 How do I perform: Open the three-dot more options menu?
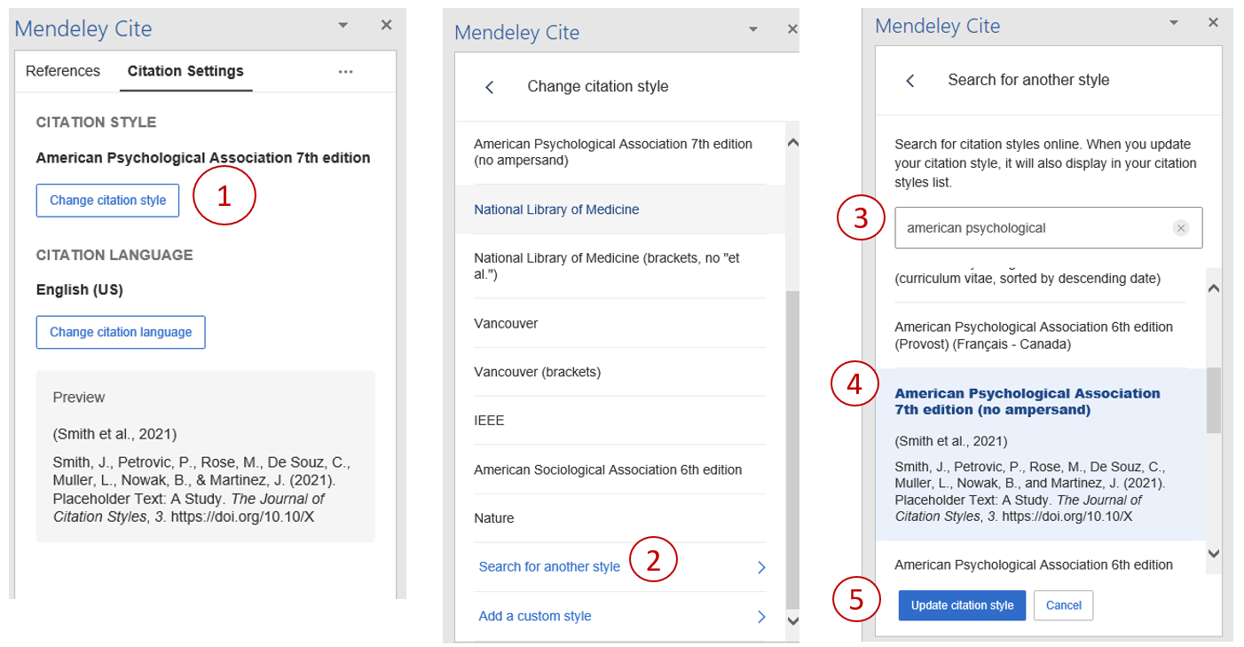(x=346, y=72)
